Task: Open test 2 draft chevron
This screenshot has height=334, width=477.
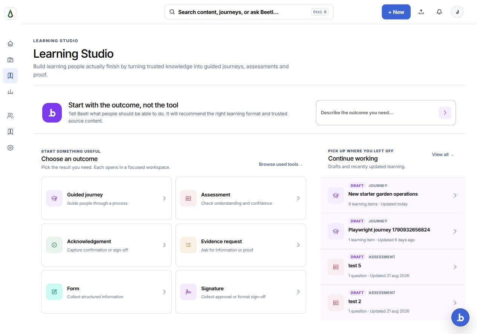Action: [x=455, y=303]
